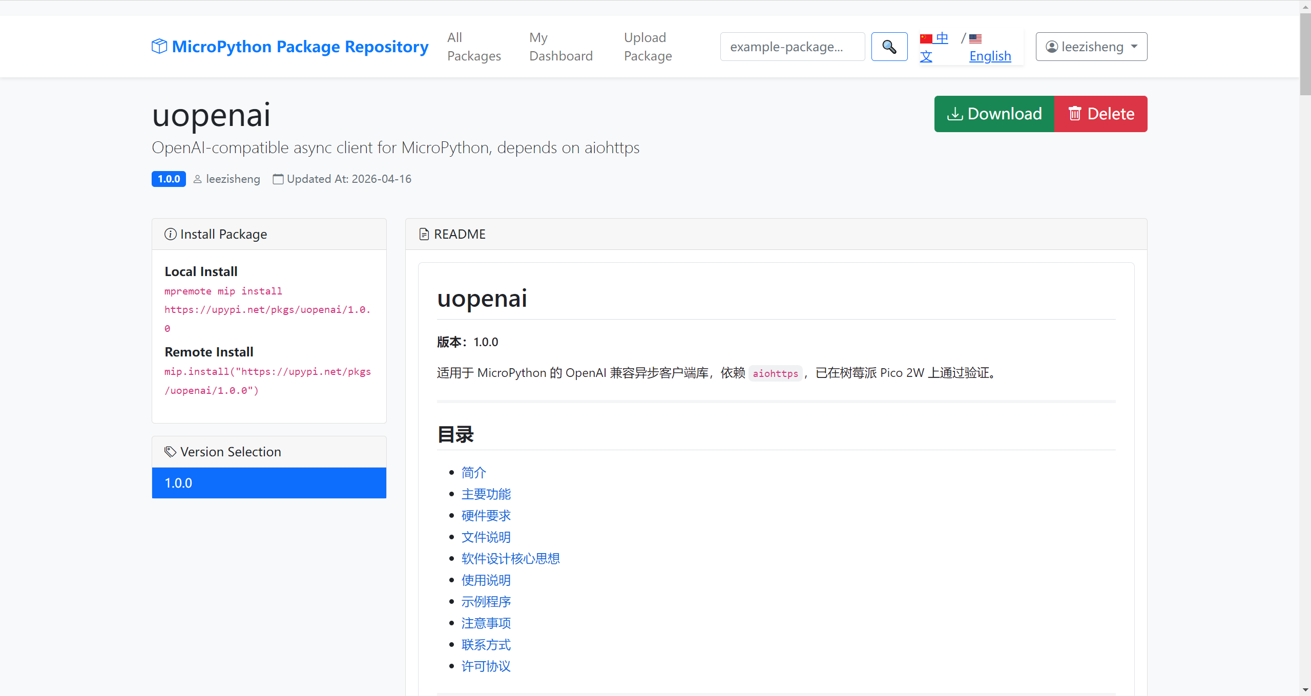The height and width of the screenshot is (696, 1311).
Task: Open the All Packages nav item
Action: click(x=473, y=47)
